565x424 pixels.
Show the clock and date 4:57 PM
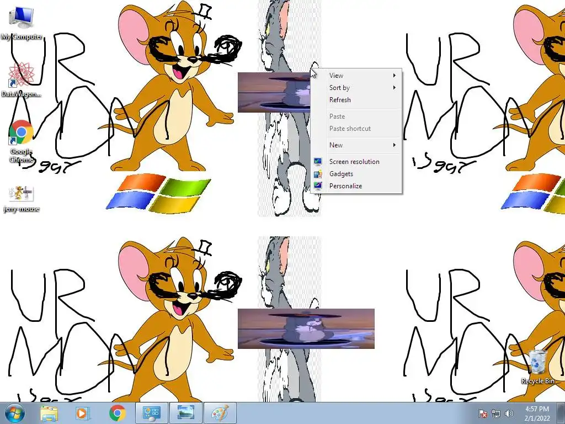537,414
